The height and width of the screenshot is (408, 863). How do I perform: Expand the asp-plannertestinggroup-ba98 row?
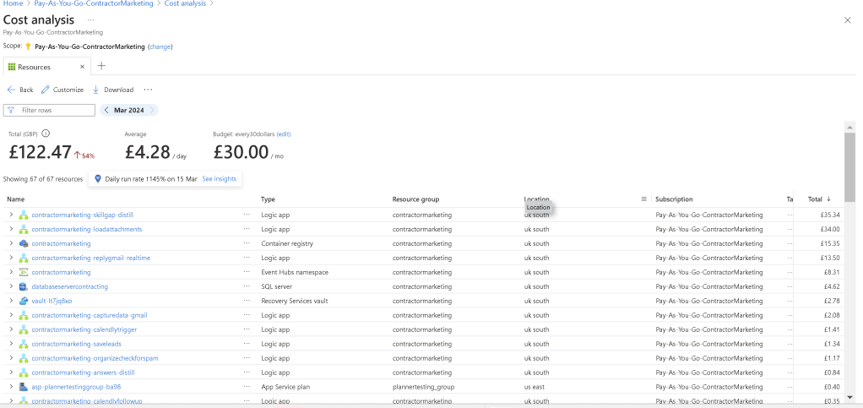[11, 387]
